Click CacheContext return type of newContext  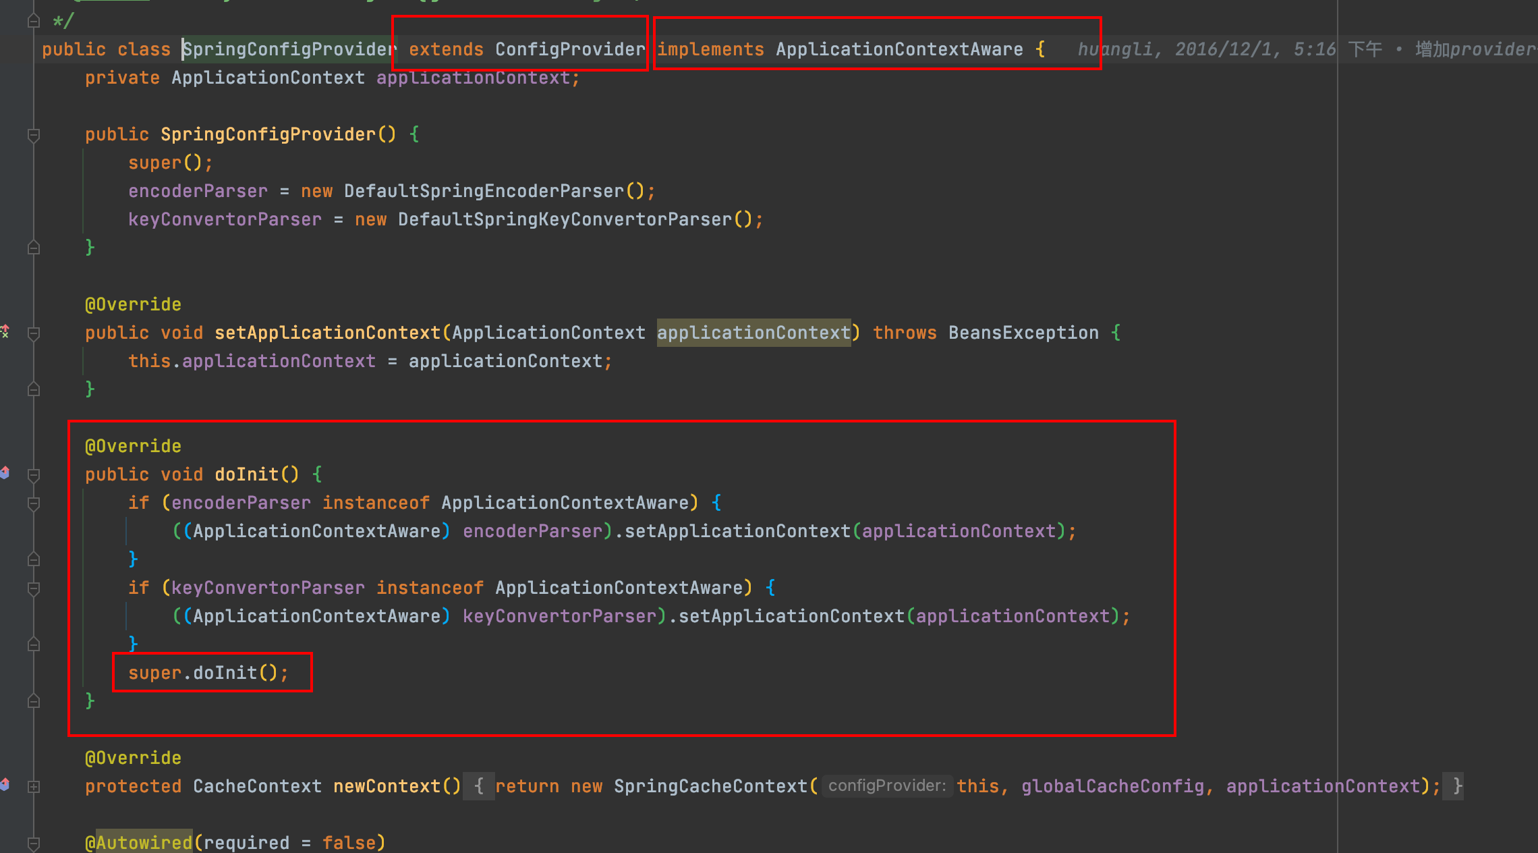click(257, 786)
